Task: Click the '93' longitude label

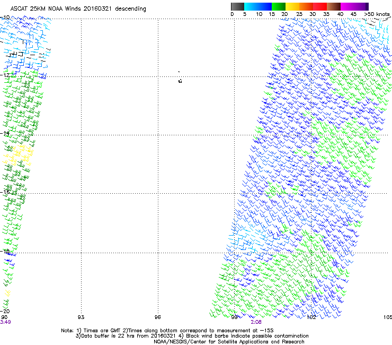Action: click(81, 317)
